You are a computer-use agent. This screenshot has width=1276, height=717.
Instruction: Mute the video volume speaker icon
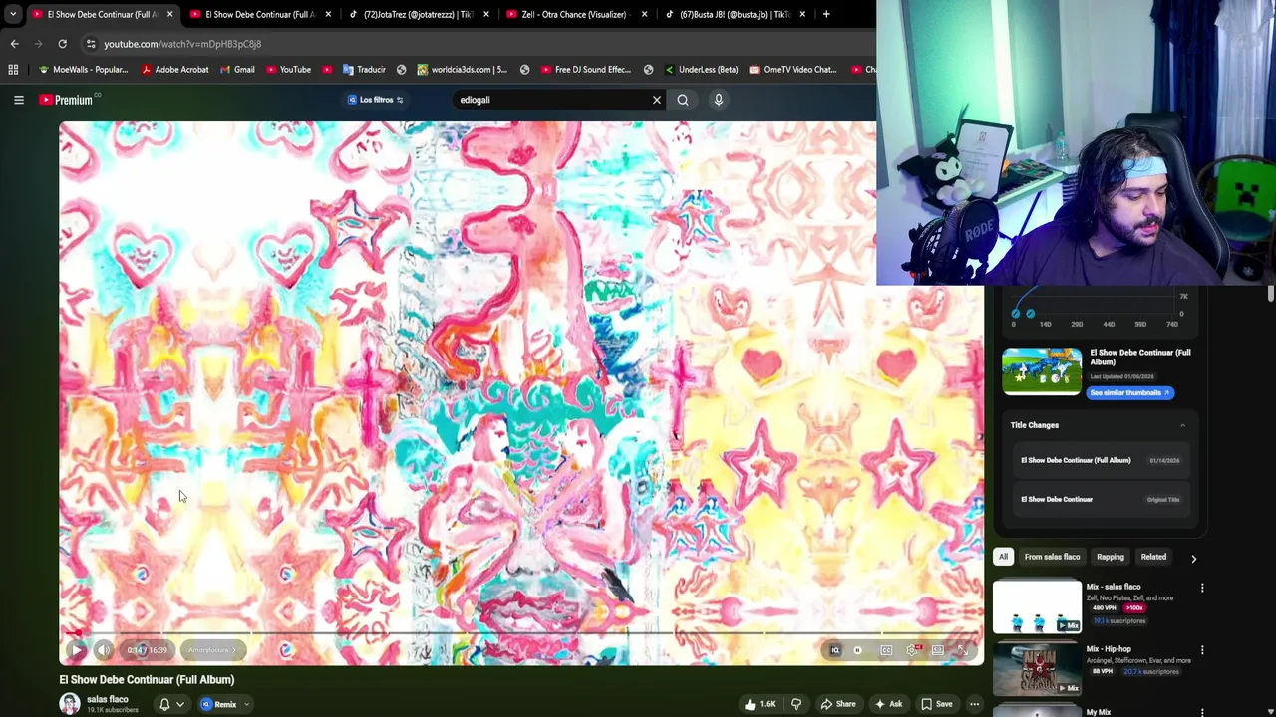coord(103,650)
